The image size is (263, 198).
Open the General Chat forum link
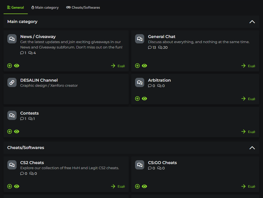[x=162, y=36]
